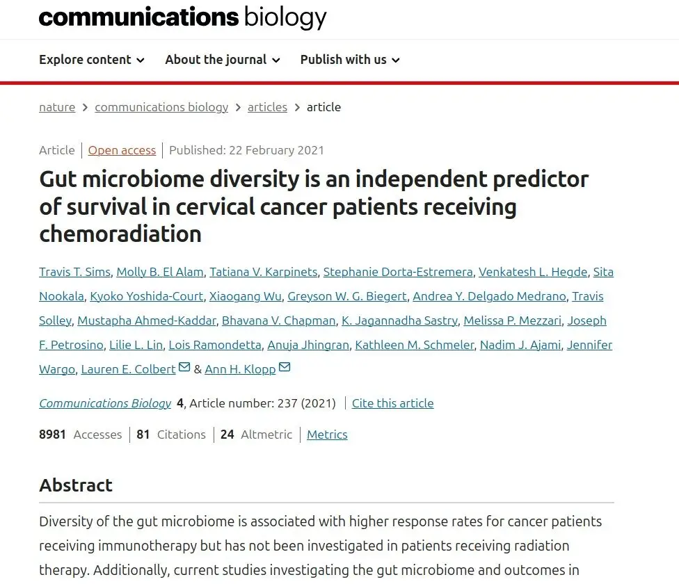Expand the Publish with us dropdown
Screen dimensions: 679x584
point(350,60)
